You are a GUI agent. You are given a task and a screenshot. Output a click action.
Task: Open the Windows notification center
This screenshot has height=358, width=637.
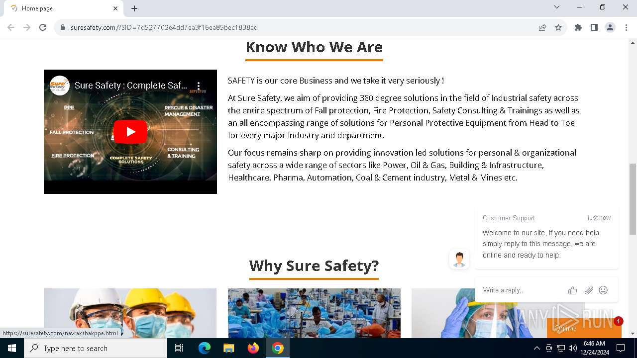[x=621, y=348]
